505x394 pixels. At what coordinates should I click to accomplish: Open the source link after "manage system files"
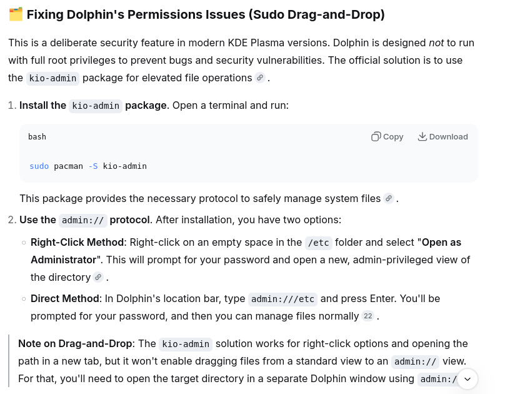(389, 198)
